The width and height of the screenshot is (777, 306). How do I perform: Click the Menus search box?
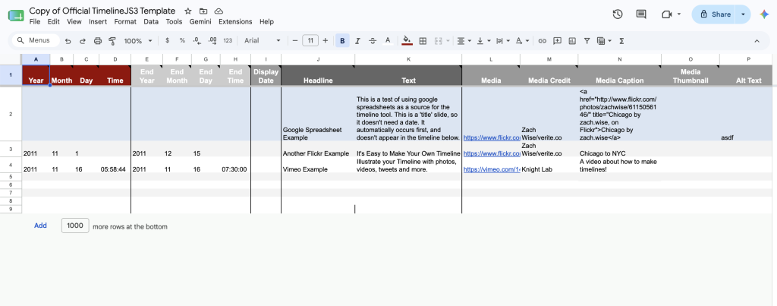pos(36,41)
